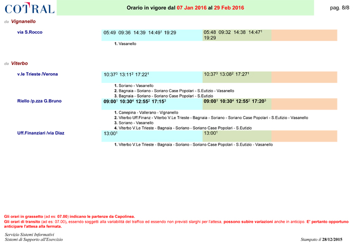Select the Vignanello origin heading

(24, 21)
